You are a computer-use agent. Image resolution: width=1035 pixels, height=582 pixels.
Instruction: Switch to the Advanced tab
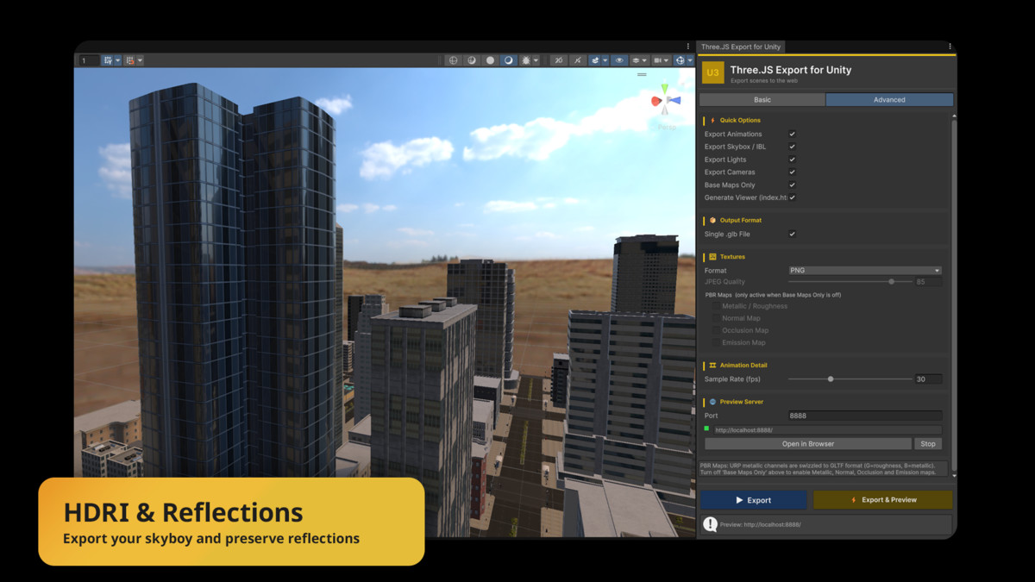(889, 99)
